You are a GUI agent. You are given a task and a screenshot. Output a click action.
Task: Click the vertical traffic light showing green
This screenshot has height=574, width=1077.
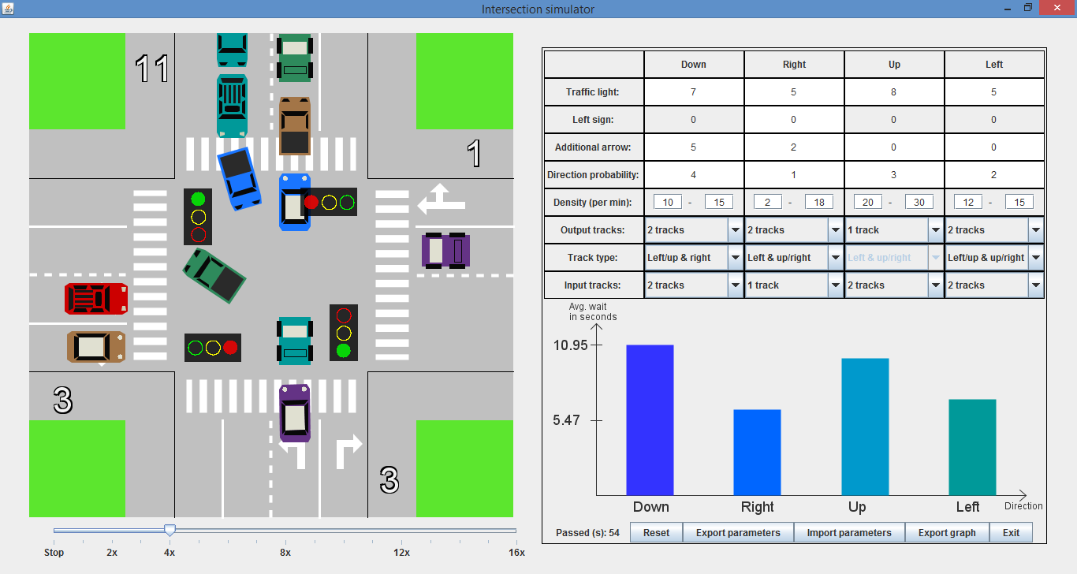coord(199,217)
